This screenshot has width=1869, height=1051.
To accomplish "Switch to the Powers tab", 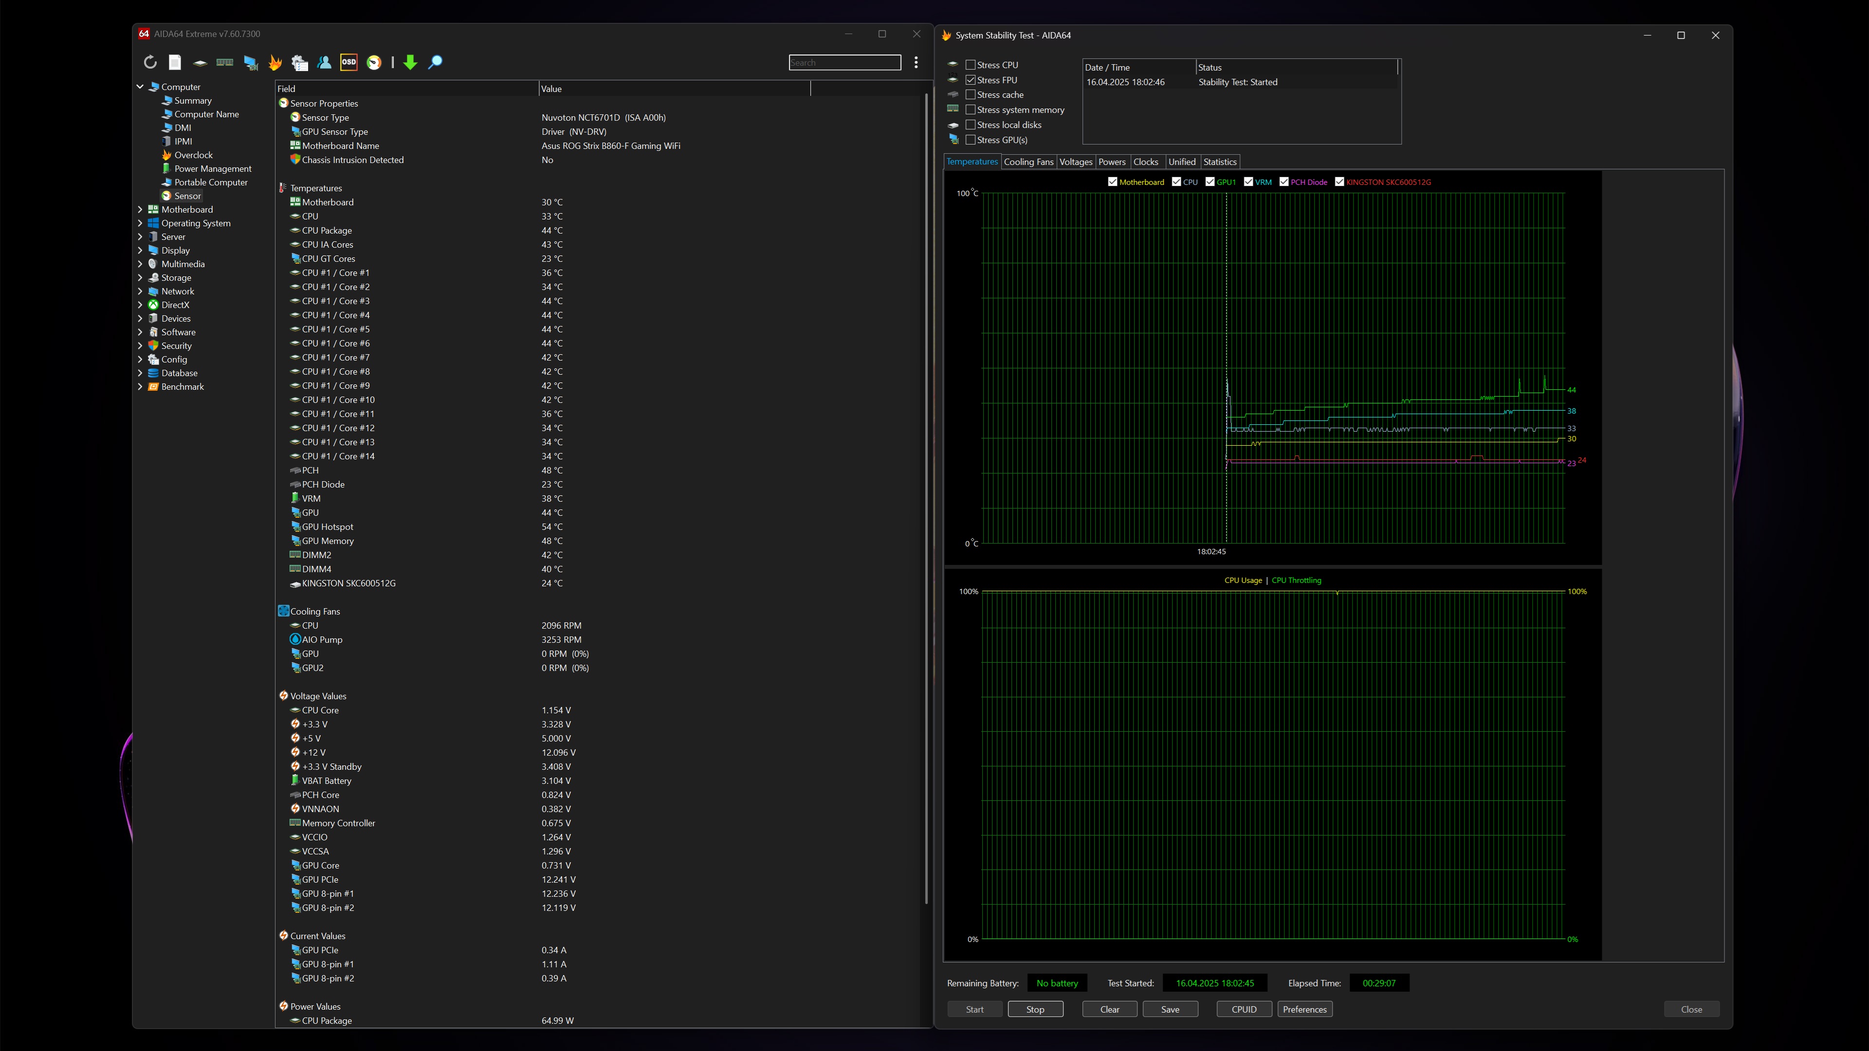I will [1112, 163].
